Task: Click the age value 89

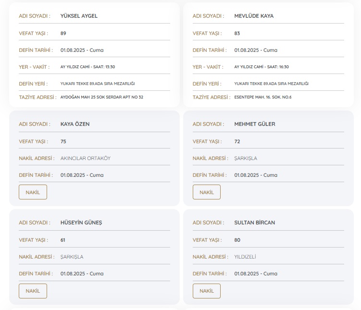Action: pos(63,33)
